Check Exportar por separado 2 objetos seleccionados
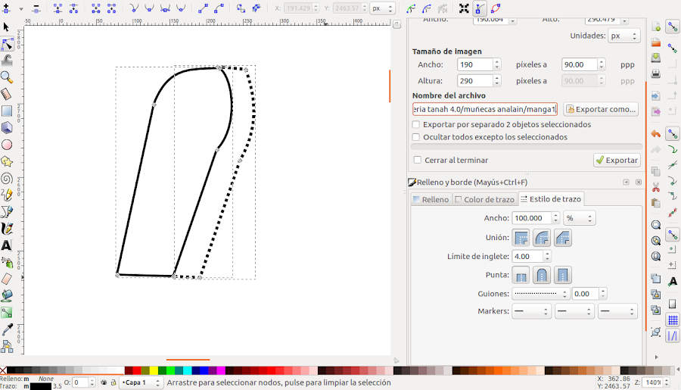The width and height of the screenshot is (681, 390). click(416, 125)
